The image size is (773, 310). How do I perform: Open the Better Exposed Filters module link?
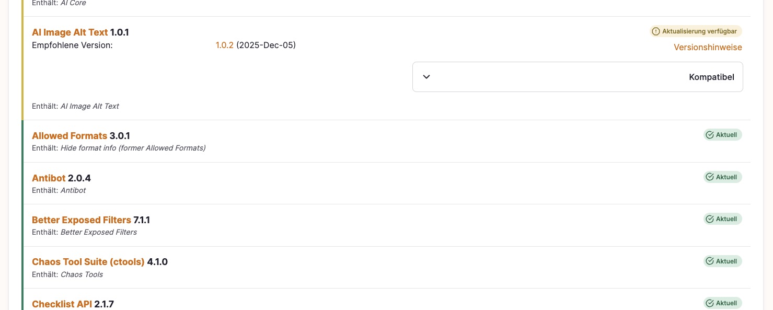(x=82, y=220)
